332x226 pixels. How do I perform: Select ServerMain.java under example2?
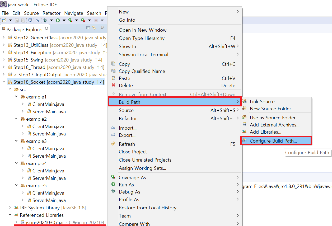coord(49,134)
